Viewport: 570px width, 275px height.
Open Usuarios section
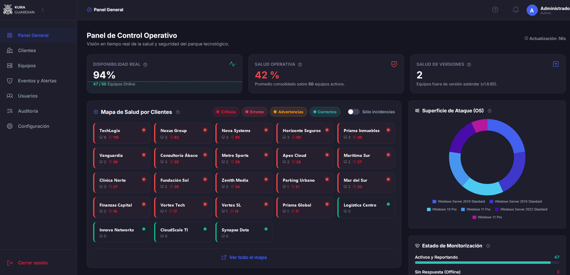tap(38, 96)
